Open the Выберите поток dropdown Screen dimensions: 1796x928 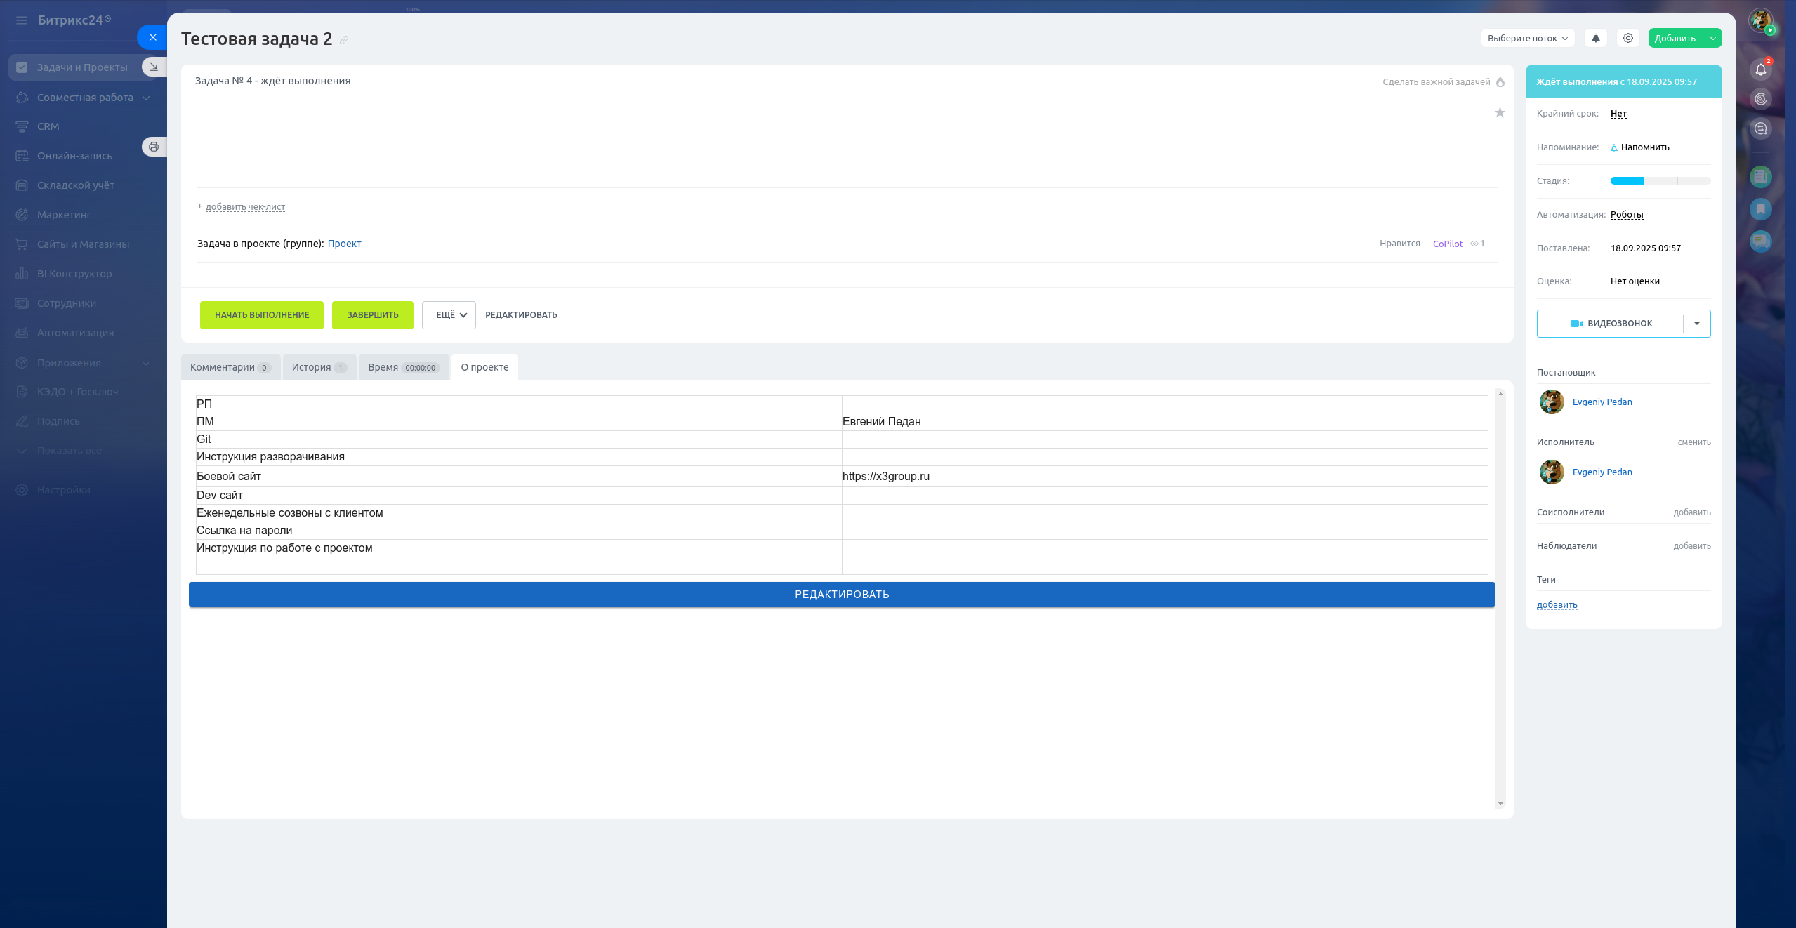(1527, 39)
